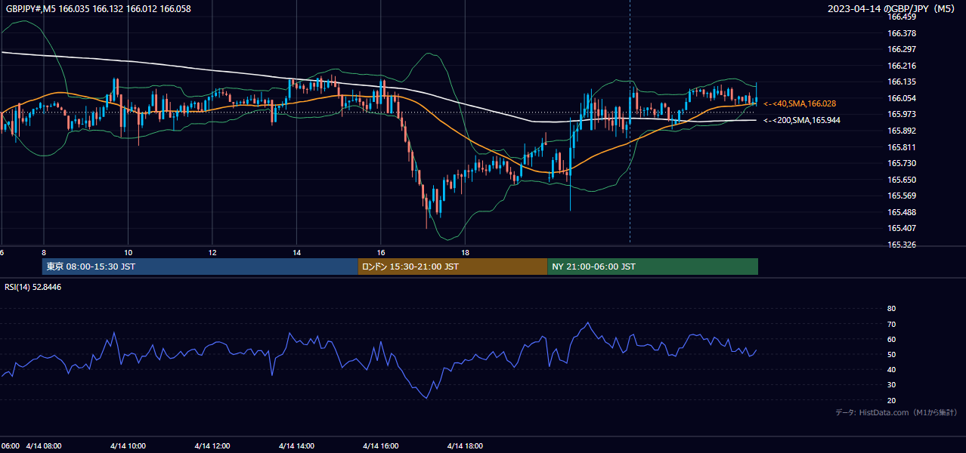
Task: Click price axis value 165.730
Action: click(x=902, y=163)
